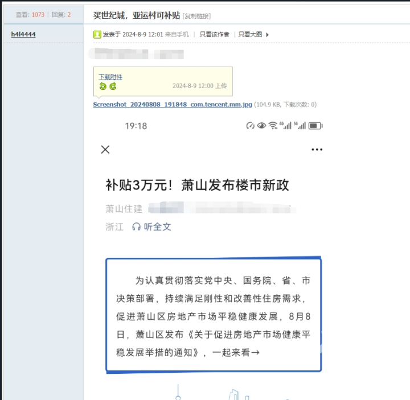Open the three-dot more options menu

pyautogui.click(x=317, y=150)
